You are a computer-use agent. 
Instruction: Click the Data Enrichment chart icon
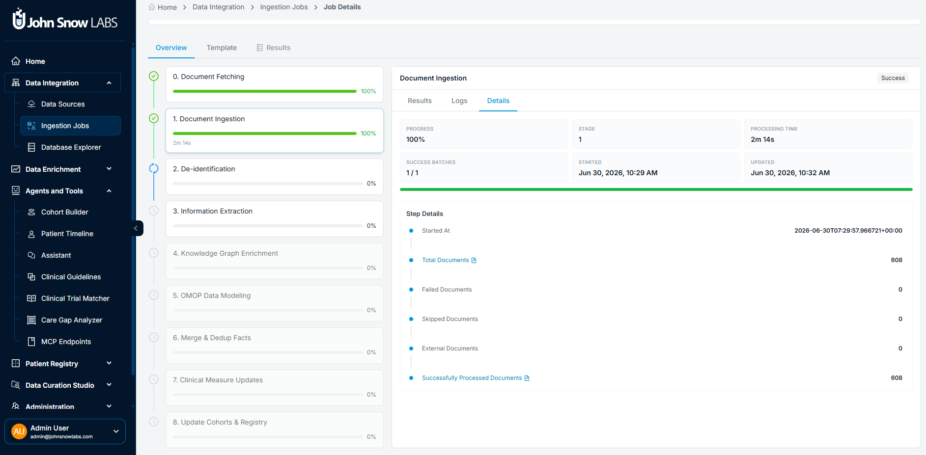[16, 169]
